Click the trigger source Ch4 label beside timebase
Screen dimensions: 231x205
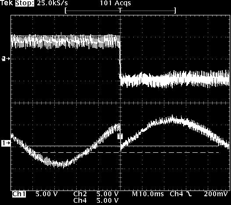177,194
